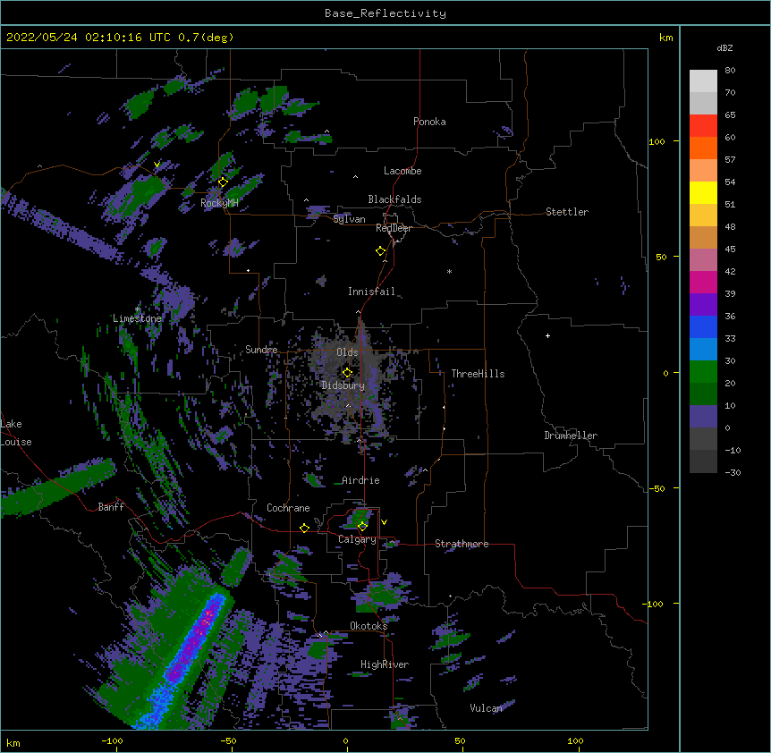Click the Limestone label

tap(137, 318)
